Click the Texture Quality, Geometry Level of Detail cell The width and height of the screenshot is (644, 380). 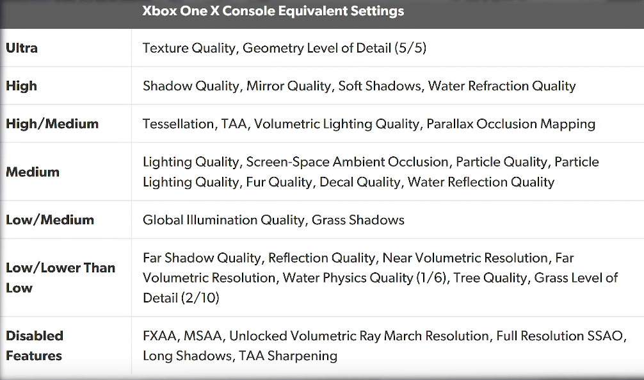click(x=284, y=48)
